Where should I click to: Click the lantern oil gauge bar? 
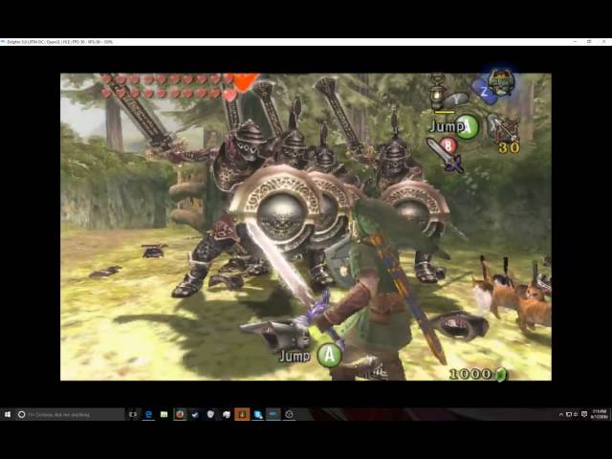point(445,113)
